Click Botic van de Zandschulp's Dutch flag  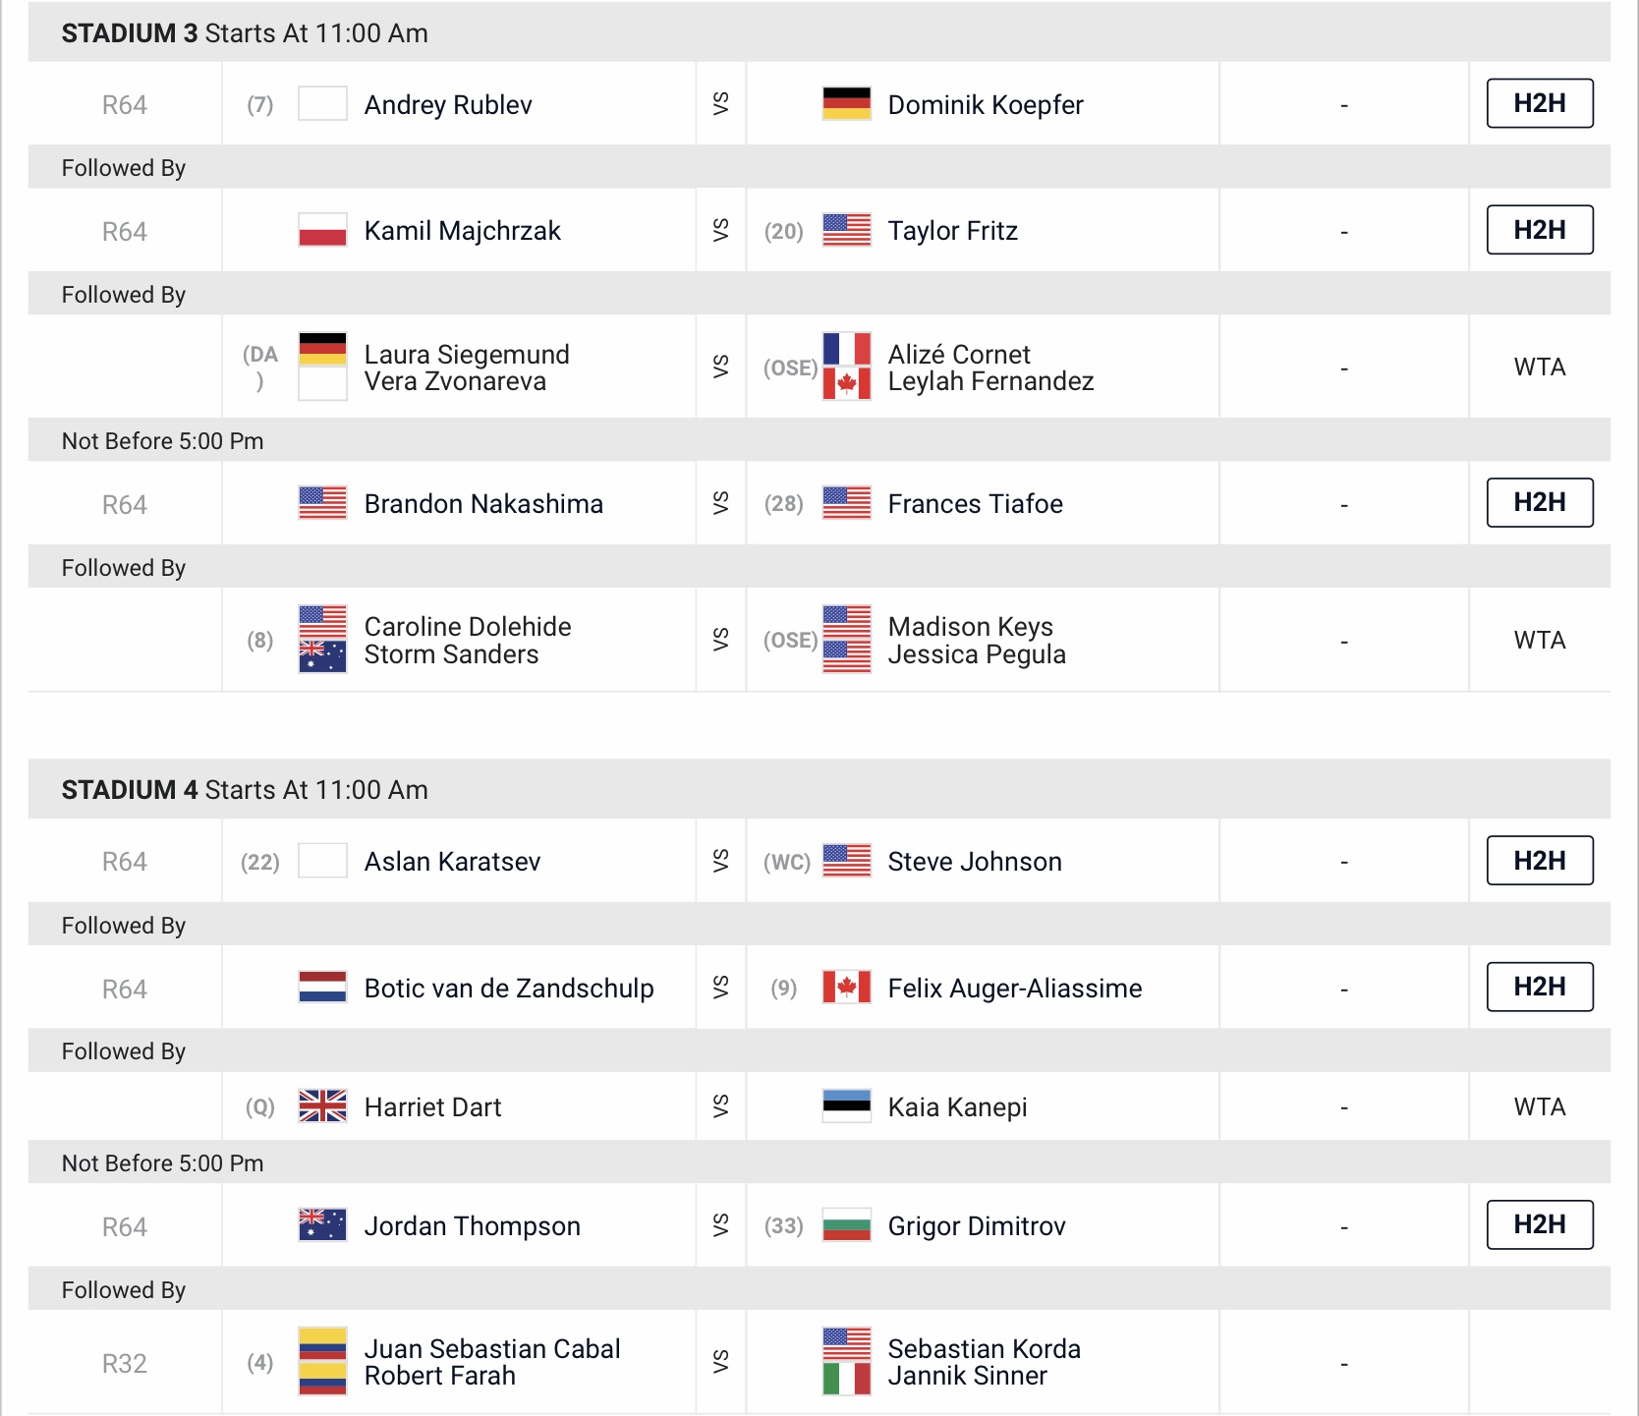coord(322,988)
